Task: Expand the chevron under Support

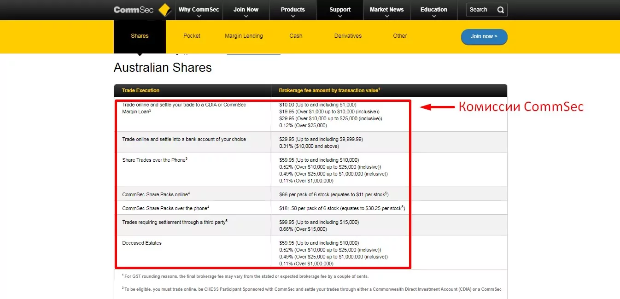Action: (340, 16)
